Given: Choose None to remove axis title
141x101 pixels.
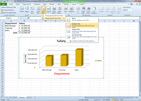Looking at the screenshot, I should pos(82,20).
